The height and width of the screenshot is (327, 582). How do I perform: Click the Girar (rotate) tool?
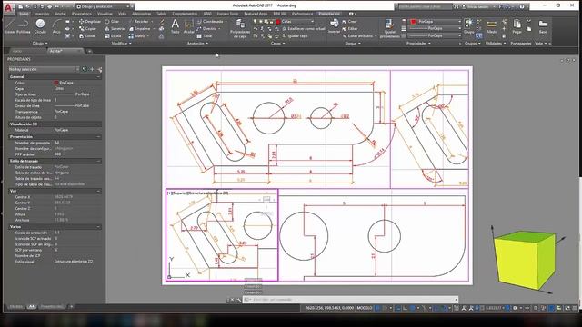(x=112, y=22)
